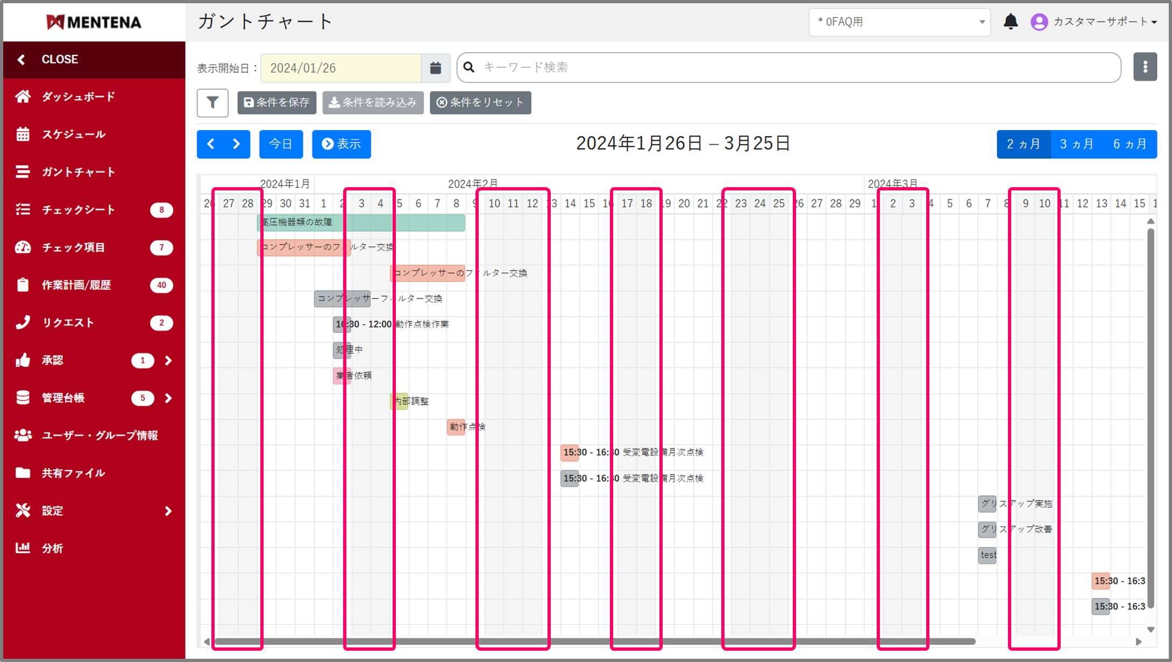Image resolution: width=1172 pixels, height=662 pixels.
Task: Open the vertical three-dot options menu
Action: click(x=1145, y=67)
